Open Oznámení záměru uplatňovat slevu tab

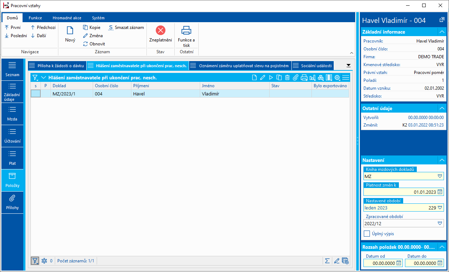pos(240,66)
